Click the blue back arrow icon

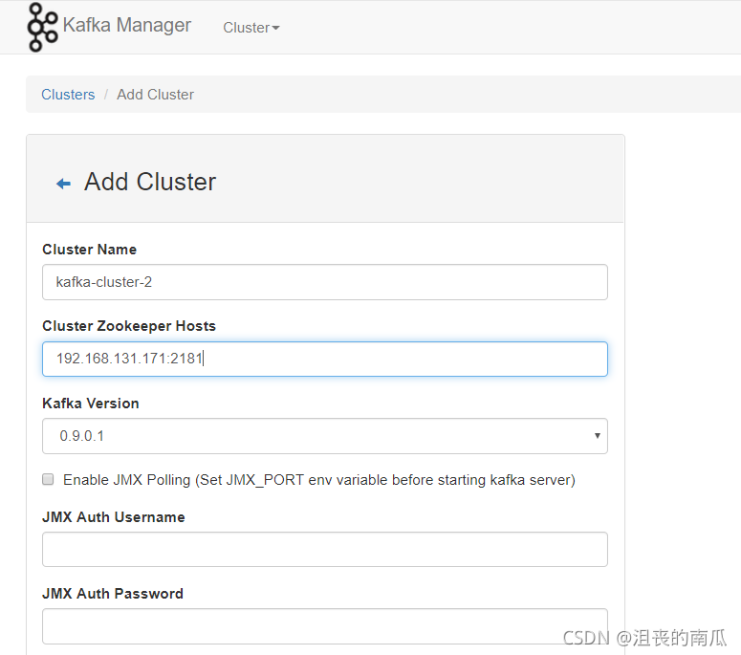(x=63, y=184)
